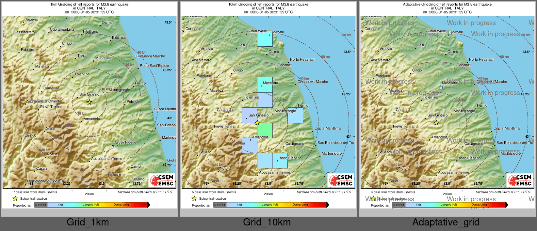Select the small cell at Ascoli Piceno on the Adaptative_grid map

tap(458, 161)
